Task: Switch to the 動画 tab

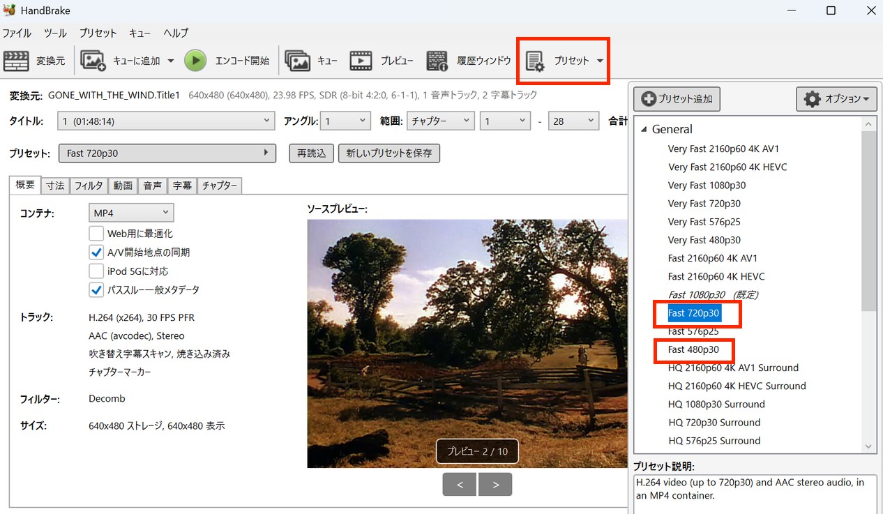Action: 123,186
